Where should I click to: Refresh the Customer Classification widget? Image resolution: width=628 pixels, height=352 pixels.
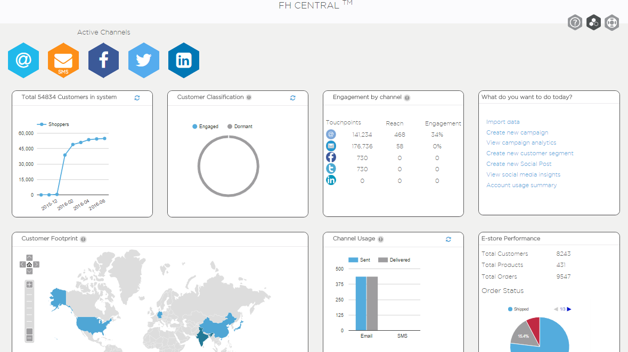(x=293, y=98)
